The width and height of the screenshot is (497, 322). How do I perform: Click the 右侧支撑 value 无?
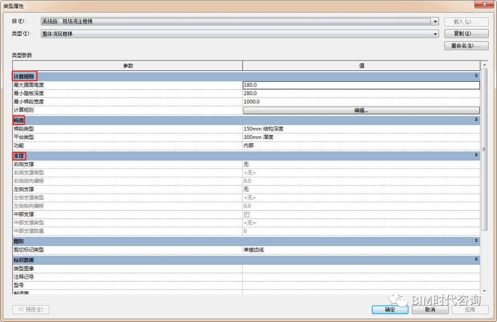pos(361,164)
